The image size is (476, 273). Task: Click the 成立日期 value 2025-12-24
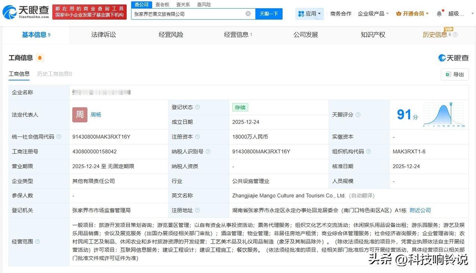[x=246, y=122]
